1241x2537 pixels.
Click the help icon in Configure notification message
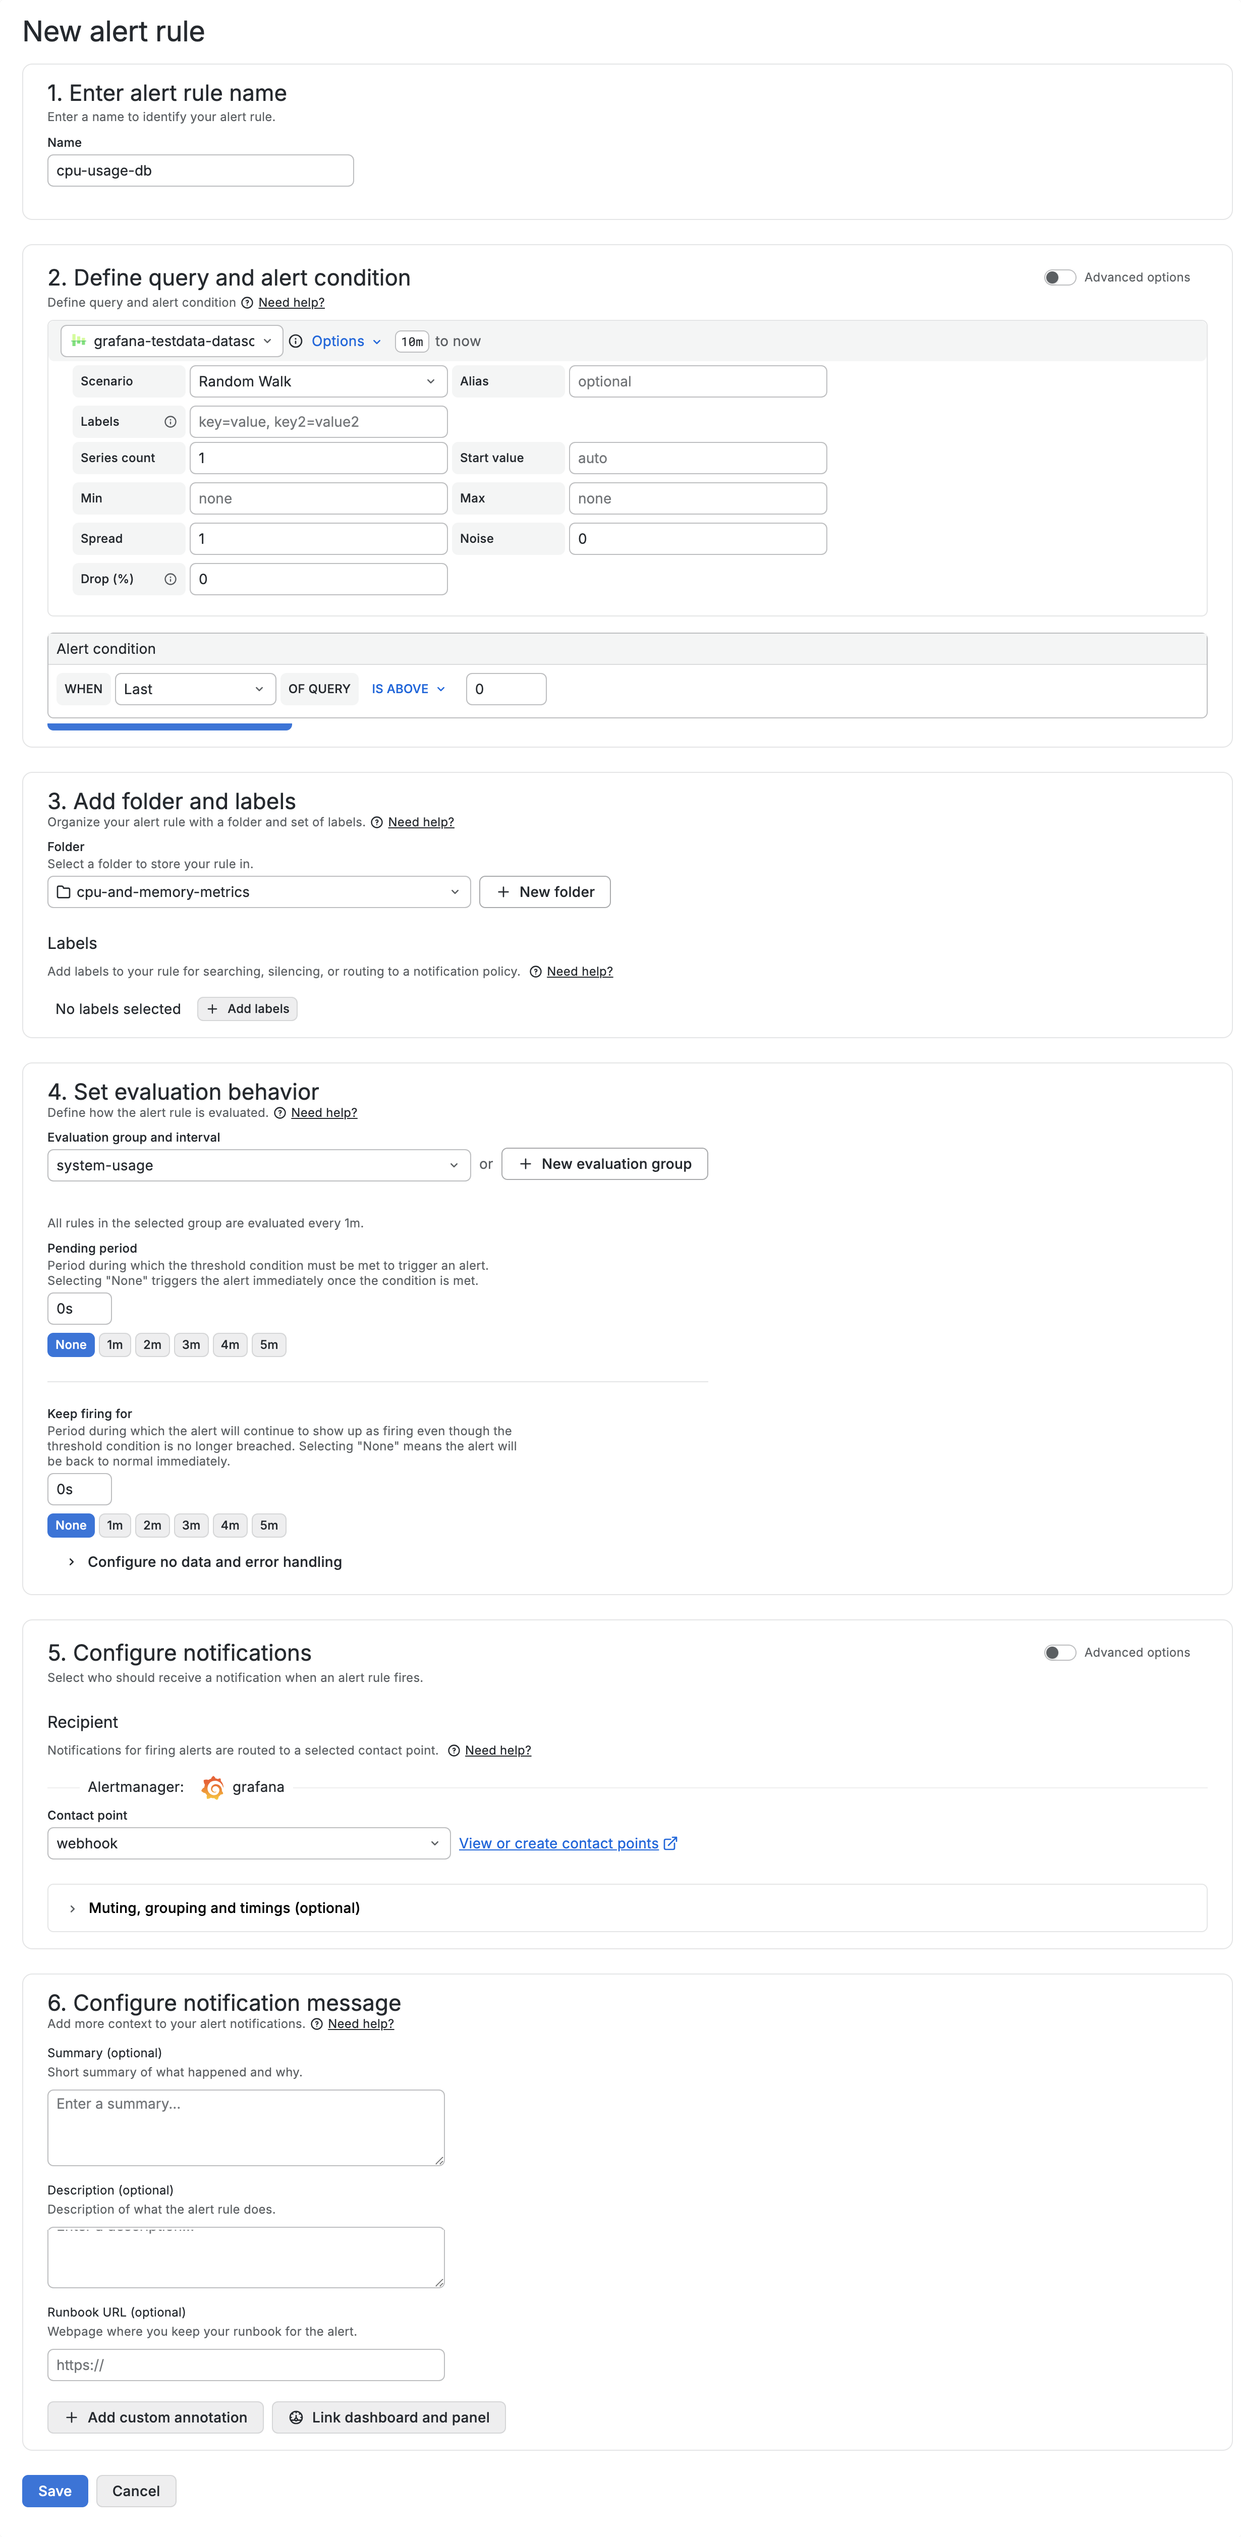coord(317,2024)
